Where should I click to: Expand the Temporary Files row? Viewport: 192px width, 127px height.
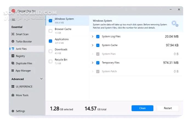coord(93,63)
